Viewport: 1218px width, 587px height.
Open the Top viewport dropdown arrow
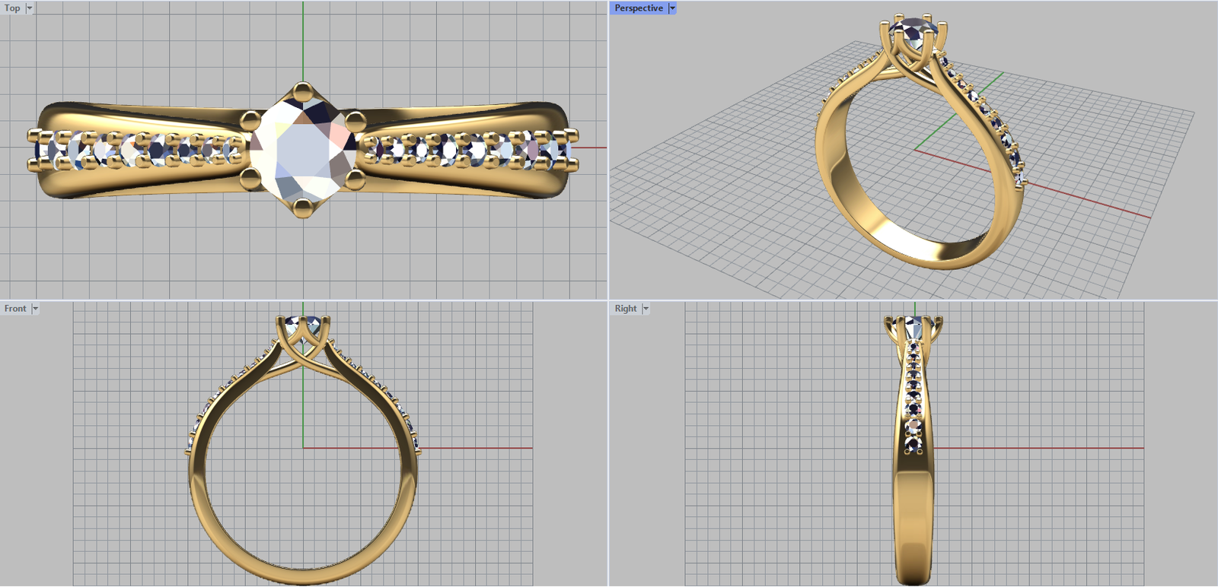pos(30,8)
